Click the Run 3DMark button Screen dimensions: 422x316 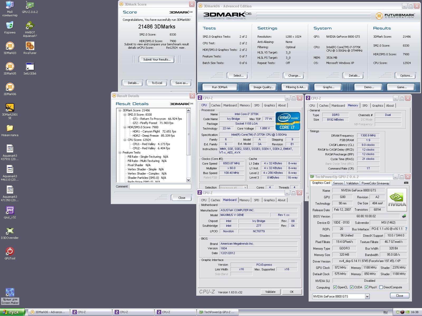(x=220, y=87)
